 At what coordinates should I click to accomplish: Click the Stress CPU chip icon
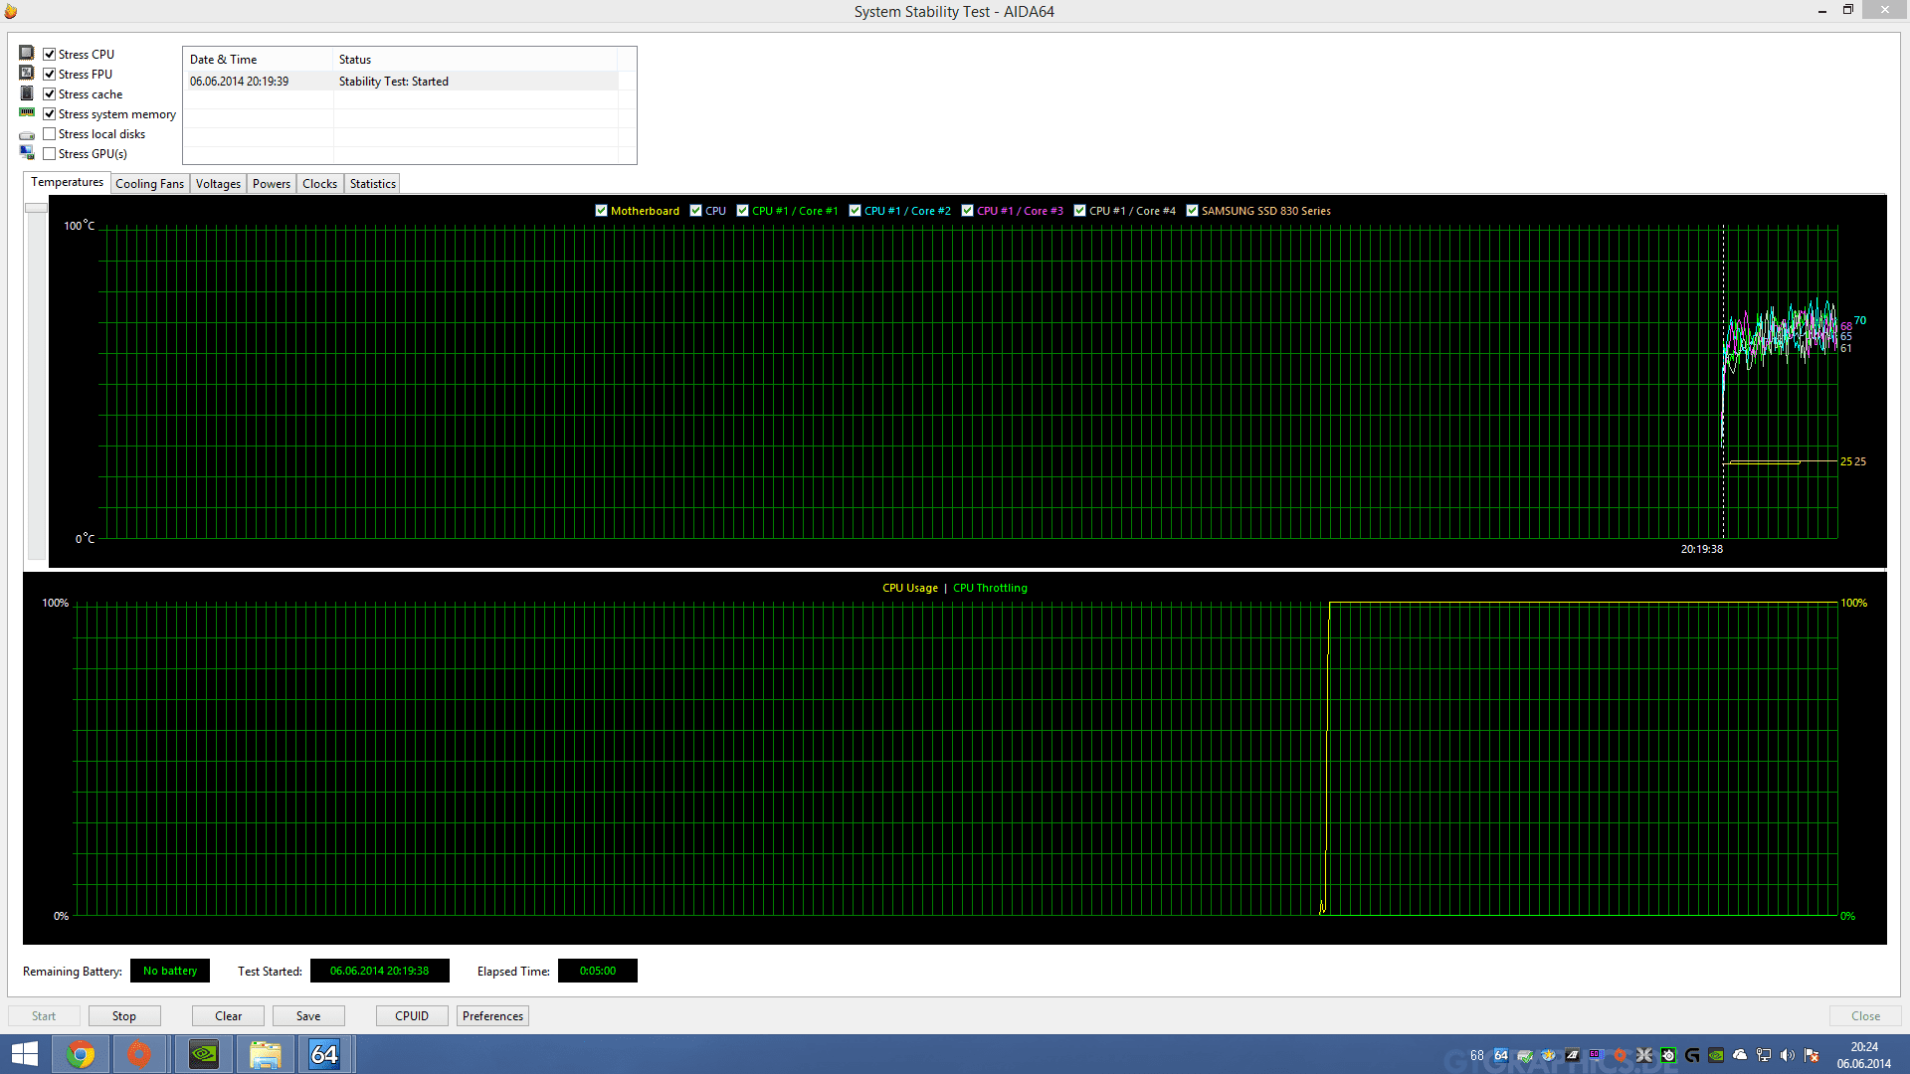coord(27,53)
